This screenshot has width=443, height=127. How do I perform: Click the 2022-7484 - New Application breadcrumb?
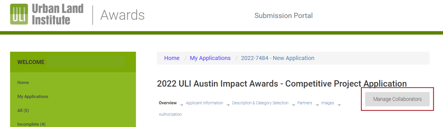(278, 58)
